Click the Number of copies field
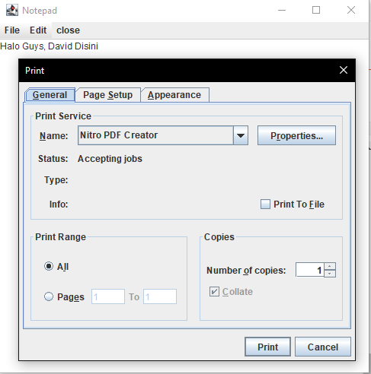 pyautogui.click(x=310, y=270)
